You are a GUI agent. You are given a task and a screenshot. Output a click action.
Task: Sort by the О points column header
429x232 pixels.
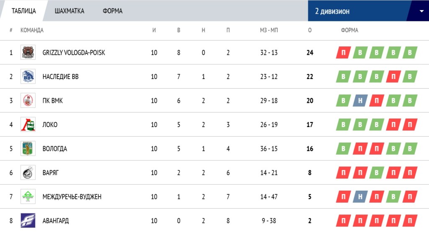pos(310,30)
